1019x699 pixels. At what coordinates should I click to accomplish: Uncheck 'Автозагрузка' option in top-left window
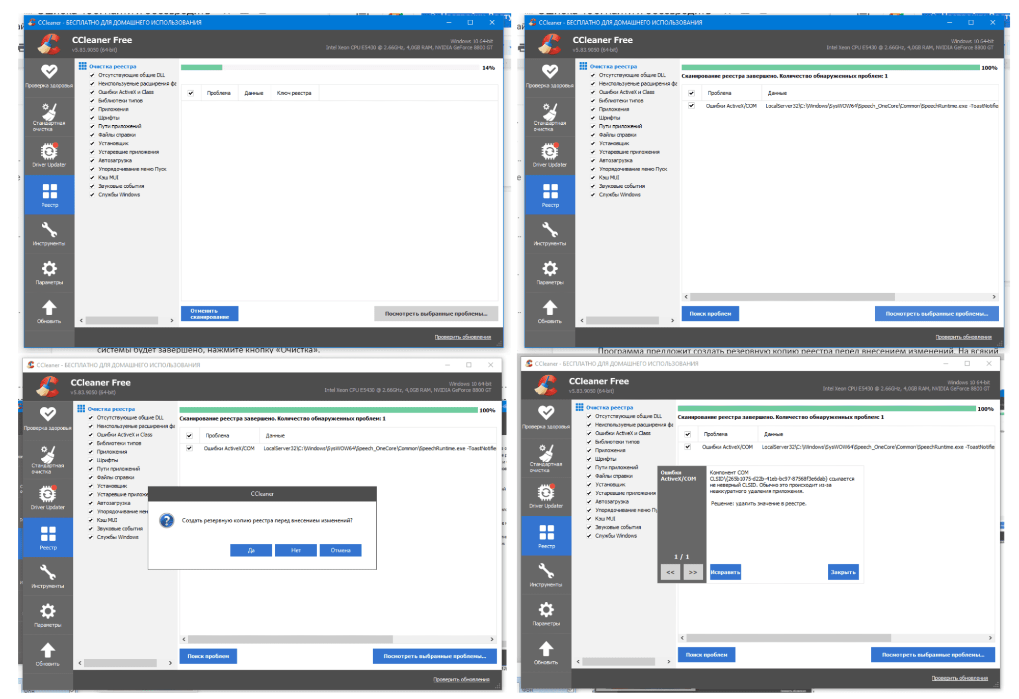coord(92,161)
